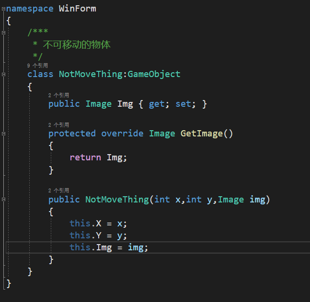
Task: Collapse the NotMoveThing class block
Action: [3, 75]
